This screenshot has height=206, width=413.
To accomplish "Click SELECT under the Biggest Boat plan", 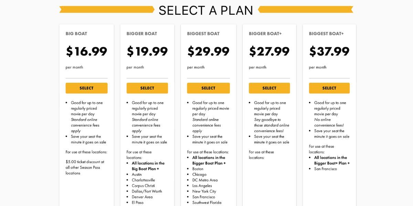I will 208,88.
